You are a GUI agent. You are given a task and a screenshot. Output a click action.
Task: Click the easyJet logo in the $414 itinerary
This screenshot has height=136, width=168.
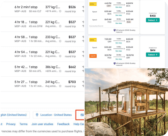pos(93,56)
